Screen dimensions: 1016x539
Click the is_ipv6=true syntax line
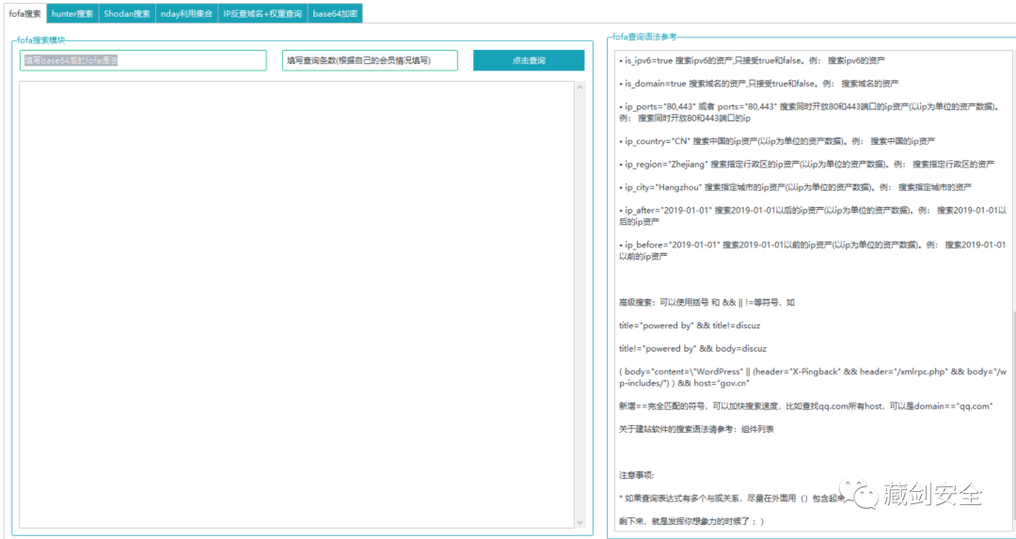(753, 59)
